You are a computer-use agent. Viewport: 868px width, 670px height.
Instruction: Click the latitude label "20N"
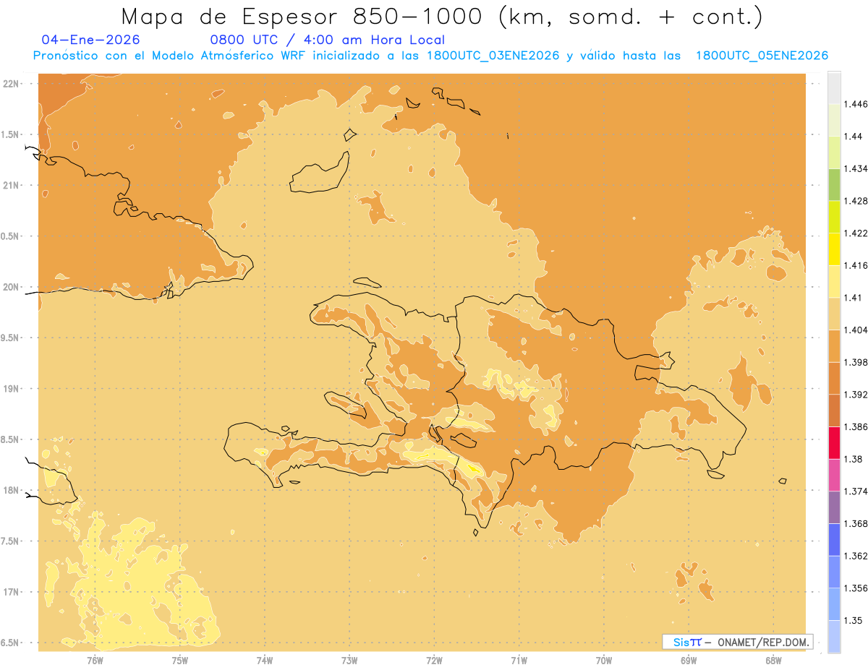pyautogui.click(x=12, y=287)
